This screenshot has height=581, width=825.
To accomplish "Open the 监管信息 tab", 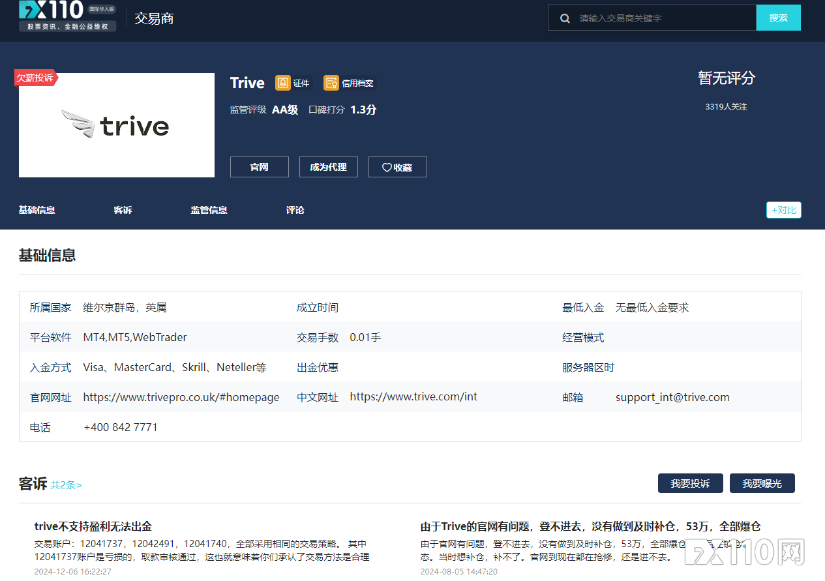I will pyautogui.click(x=209, y=210).
